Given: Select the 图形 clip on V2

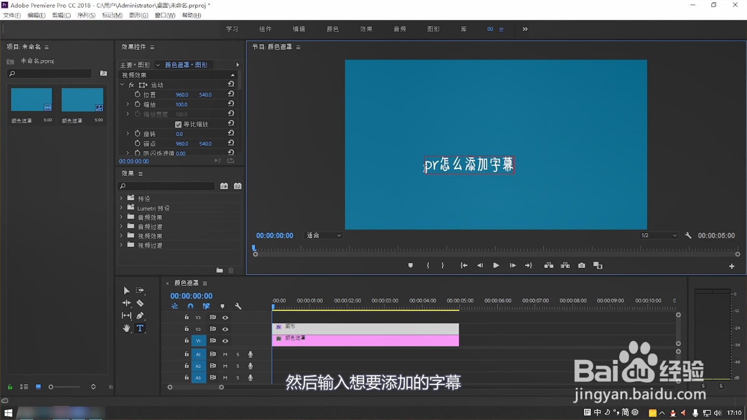Looking at the screenshot, I should pos(365,329).
